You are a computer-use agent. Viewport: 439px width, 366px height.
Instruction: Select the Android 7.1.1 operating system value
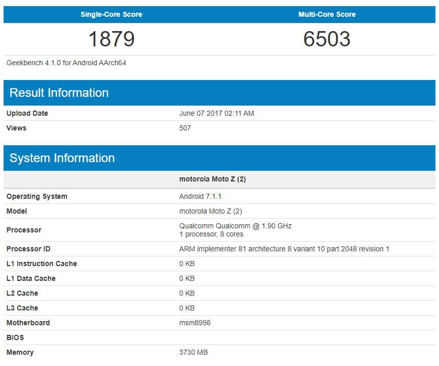coord(200,196)
